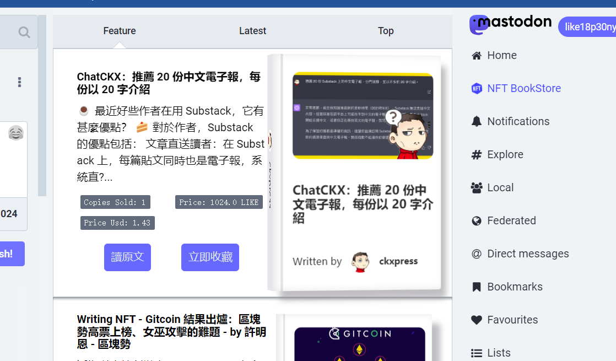
Task: Click the left column vertical scrollbar
Action: click(42, 105)
